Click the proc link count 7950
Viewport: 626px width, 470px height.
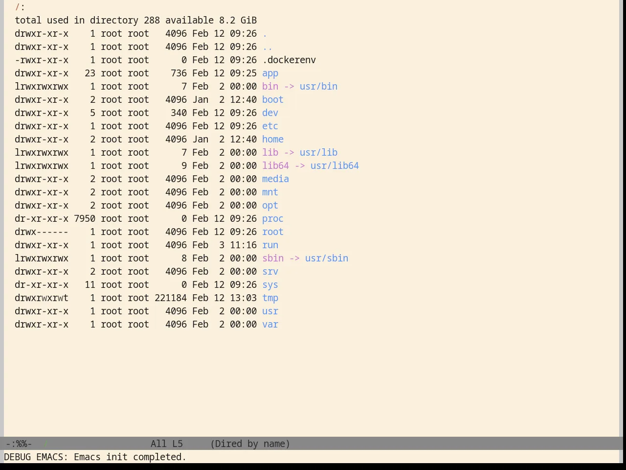pos(85,219)
